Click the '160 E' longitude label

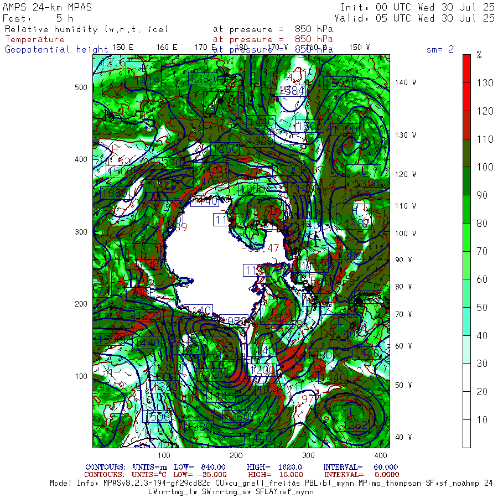[167, 48]
